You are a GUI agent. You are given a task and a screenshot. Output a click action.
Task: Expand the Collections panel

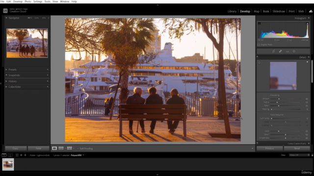pyautogui.click(x=6, y=87)
